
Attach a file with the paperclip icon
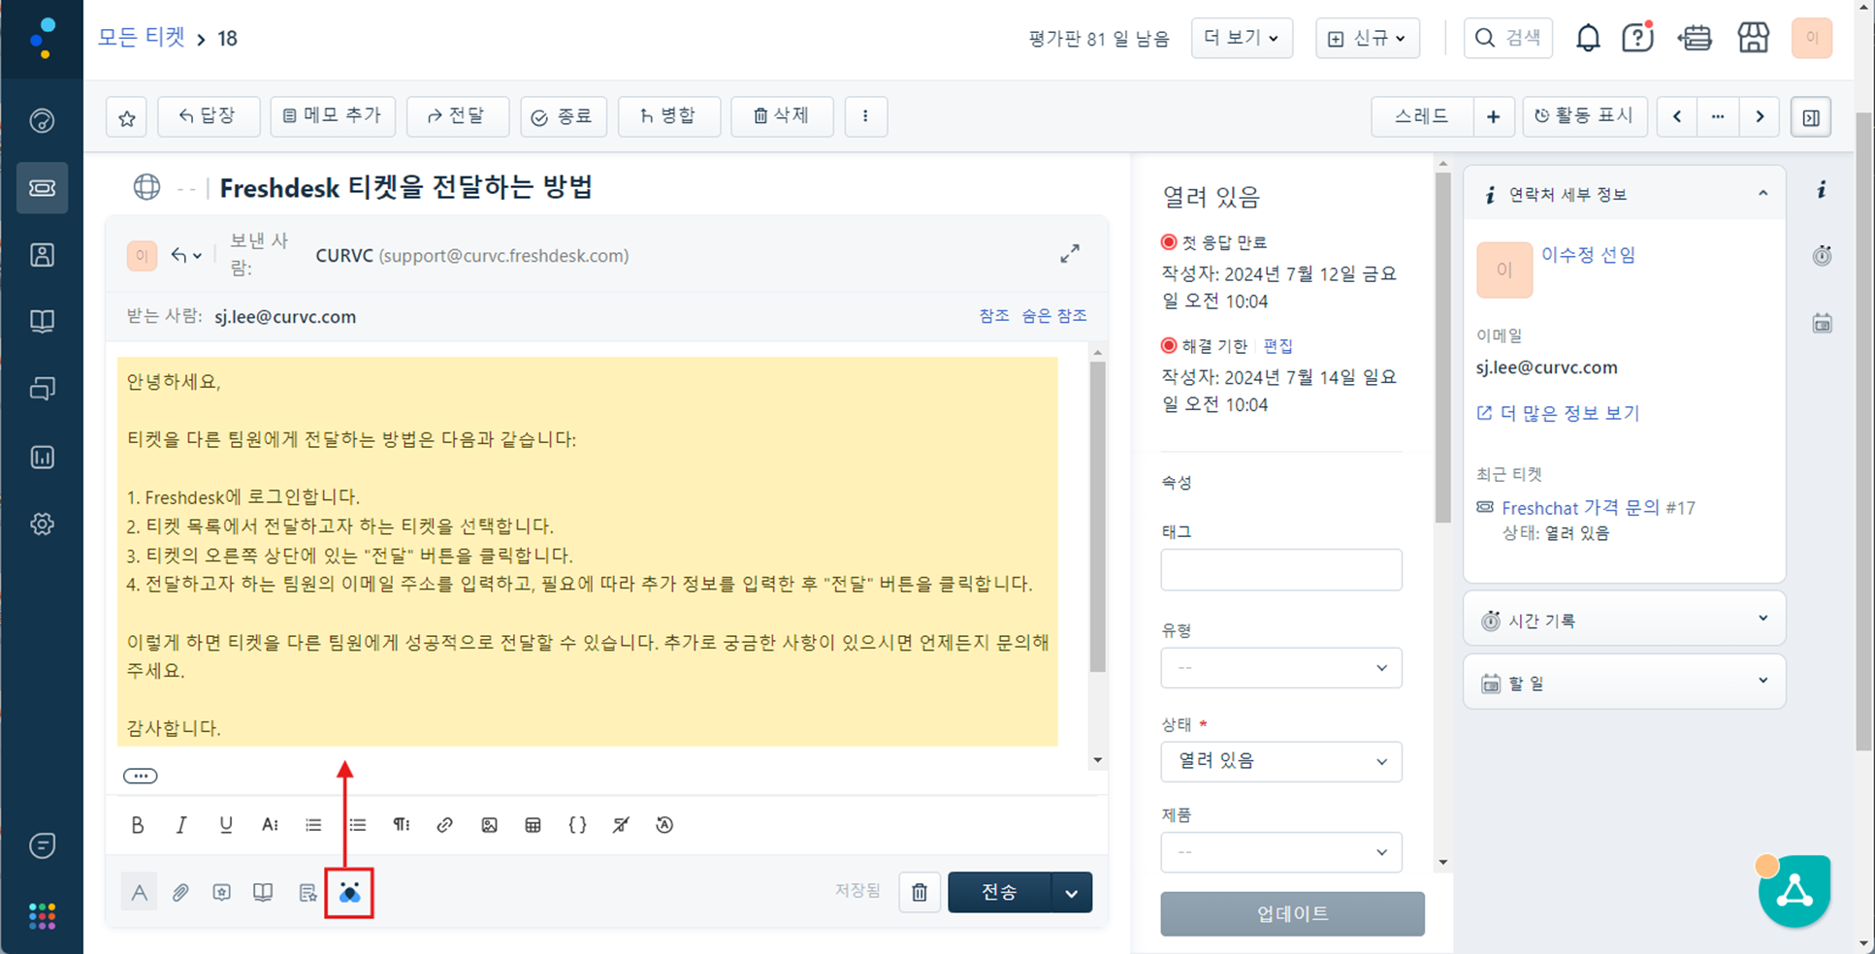[180, 893]
